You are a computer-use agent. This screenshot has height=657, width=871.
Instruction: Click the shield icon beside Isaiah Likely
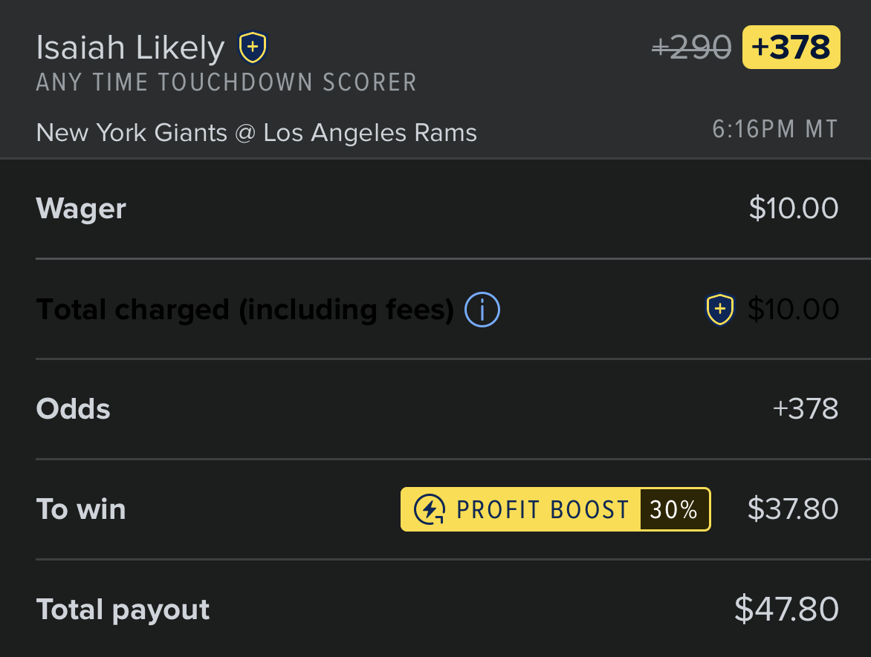[253, 48]
